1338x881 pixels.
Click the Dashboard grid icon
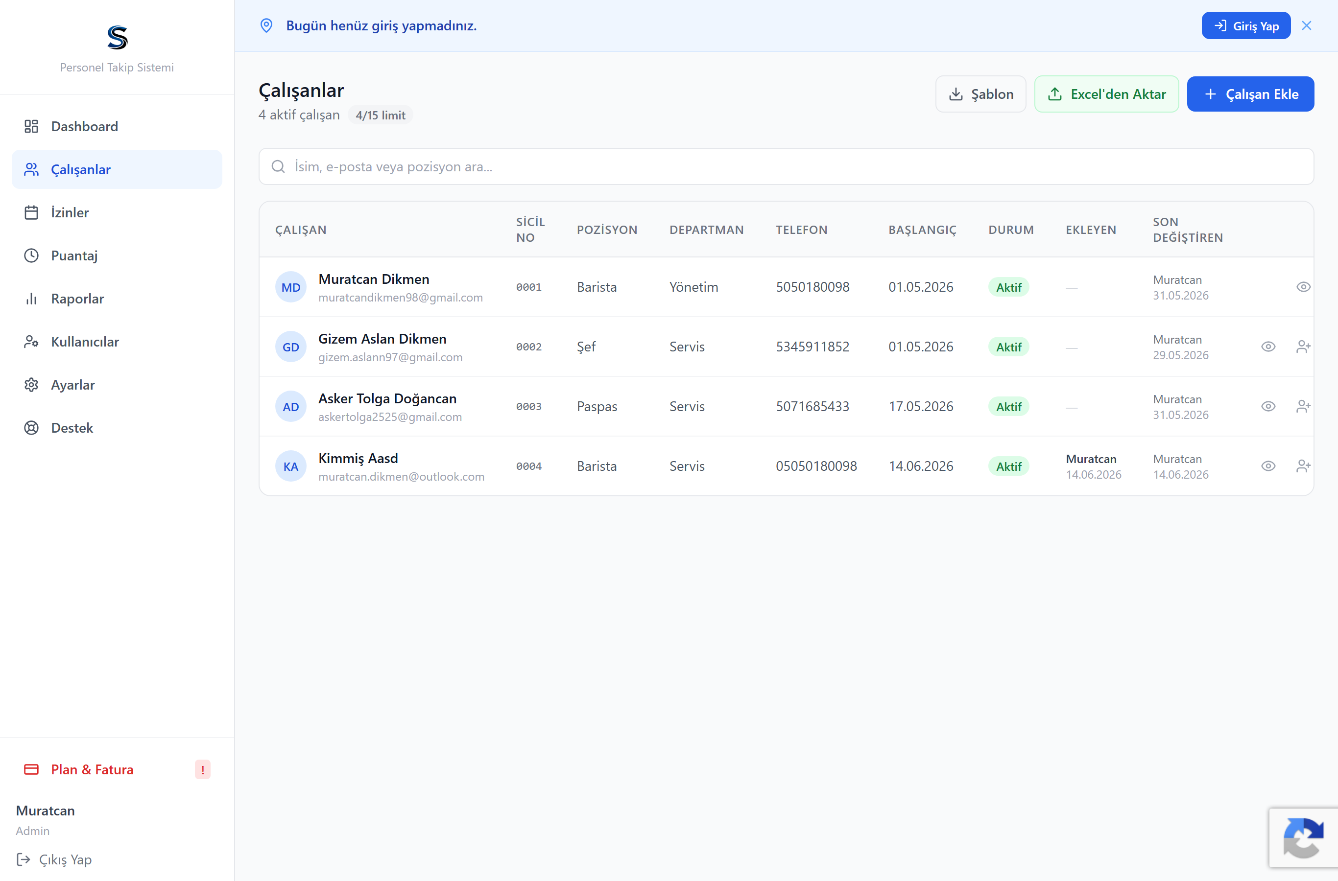[31, 126]
